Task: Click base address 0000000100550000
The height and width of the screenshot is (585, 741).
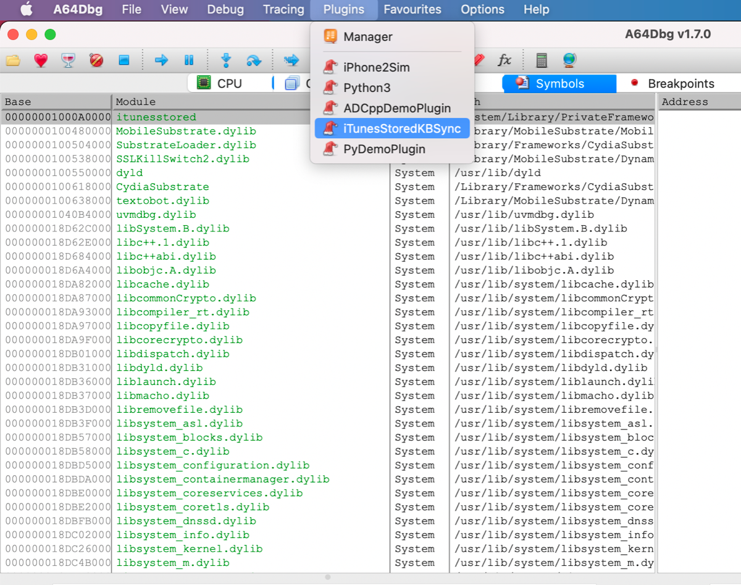Action: tap(58, 173)
